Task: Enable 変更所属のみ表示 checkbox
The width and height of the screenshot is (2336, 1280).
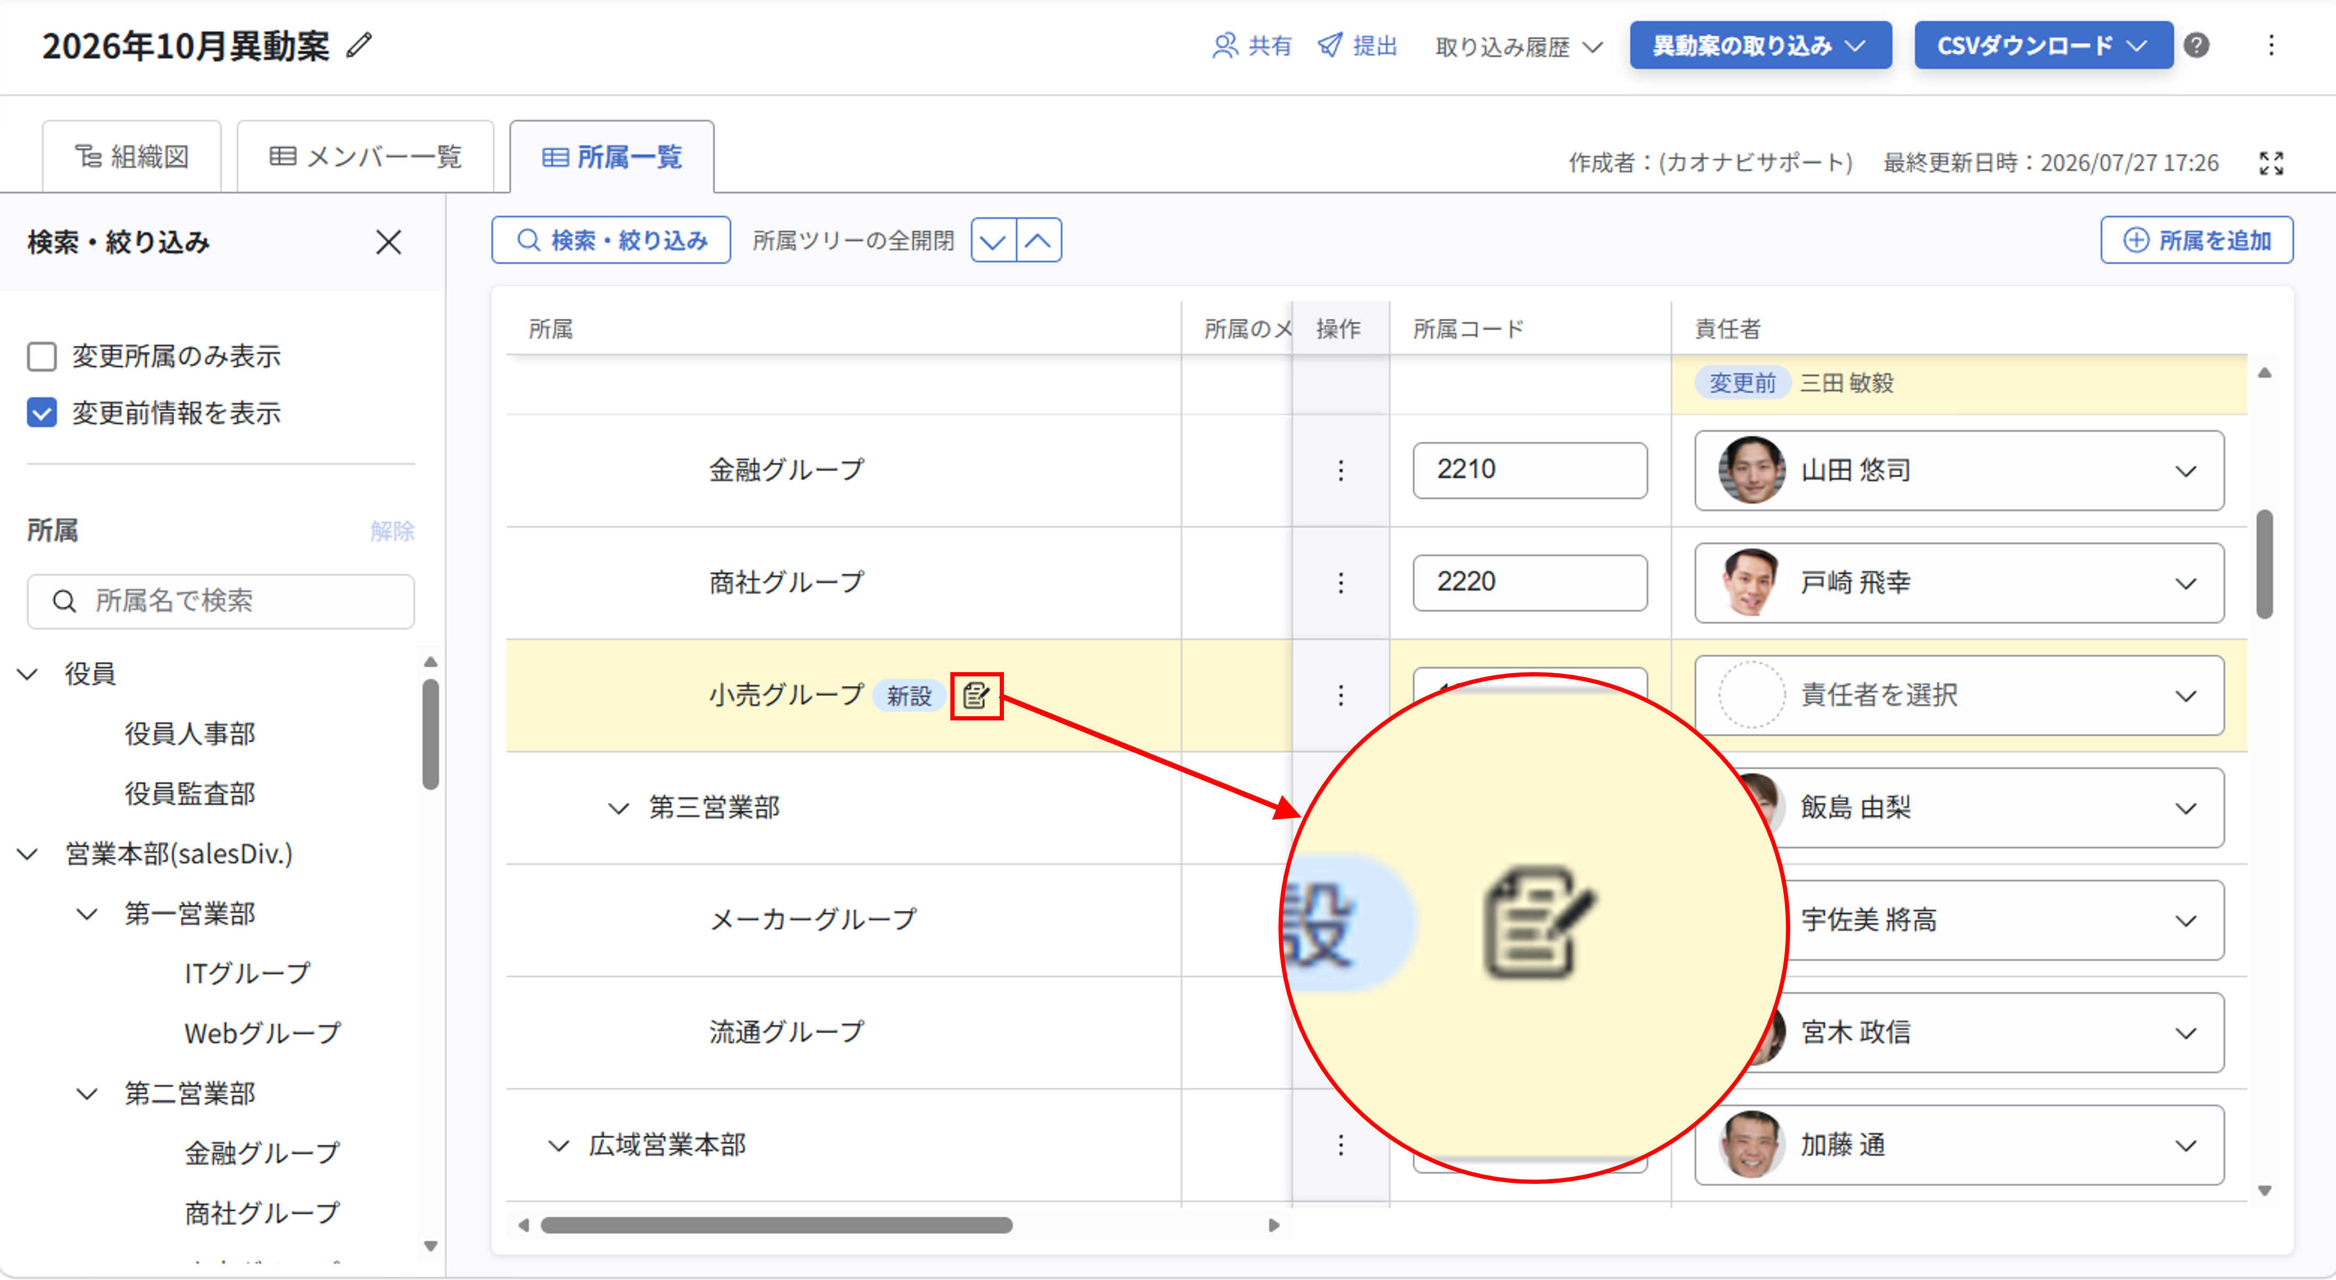Action: (42, 356)
